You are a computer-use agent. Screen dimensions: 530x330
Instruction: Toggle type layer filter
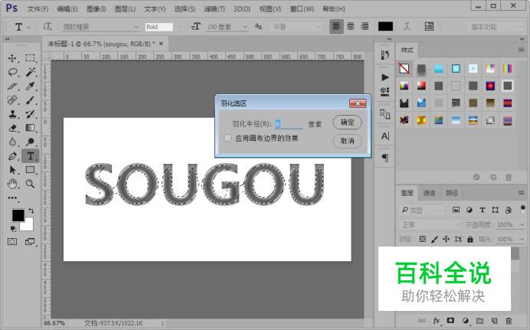coord(483,210)
